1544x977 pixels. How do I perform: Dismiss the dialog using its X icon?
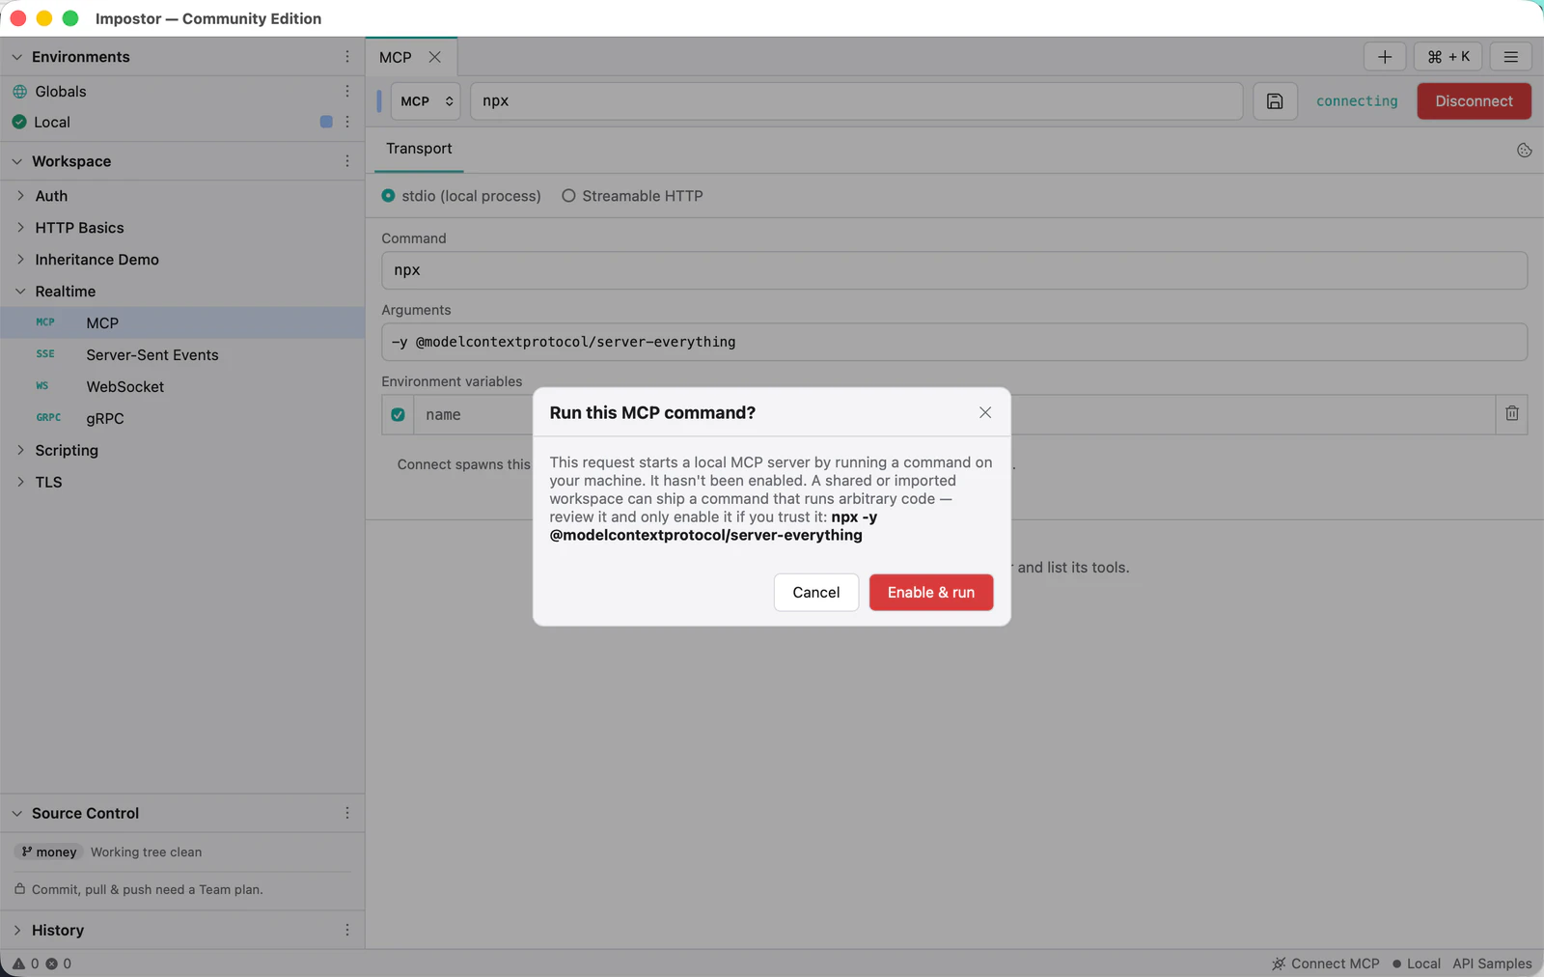(x=985, y=412)
